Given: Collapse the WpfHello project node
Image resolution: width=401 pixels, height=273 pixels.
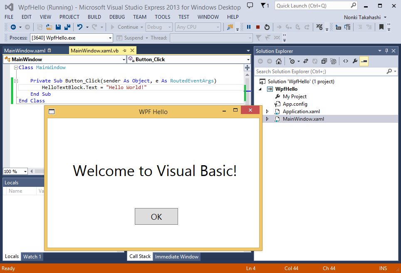Looking at the screenshot, I should coord(260,89).
